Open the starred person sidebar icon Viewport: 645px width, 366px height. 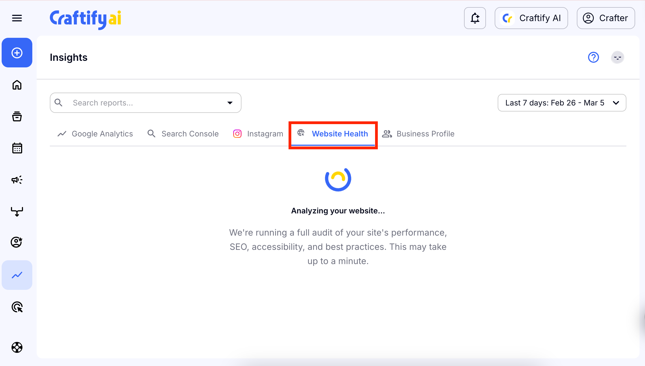click(17, 242)
